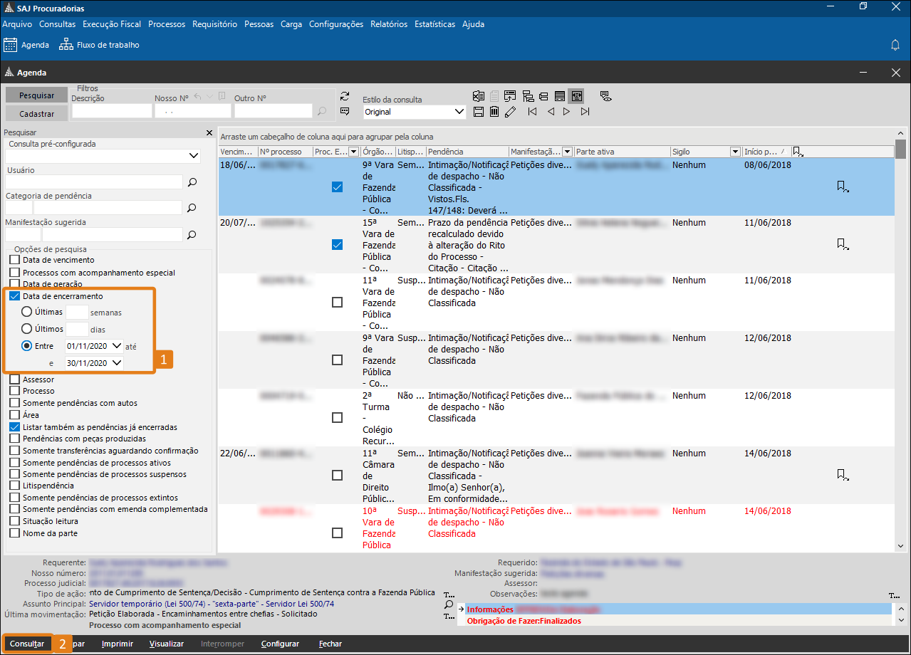The height and width of the screenshot is (655, 911).
Task: Click the save diskette icon
Action: [x=479, y=112]
